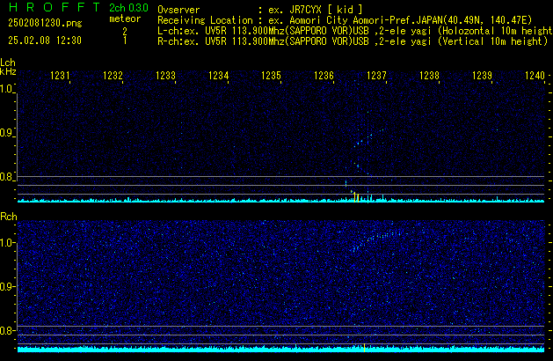Viewport: 553px width, 361px height.
Task: Click the 1235 time marker
Action: [x=271, y=76]
